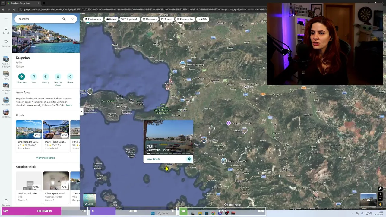Viewport: 386px width, 217px height.
Task: Clear the Kuşadası search with X
Action: [x=72, y=19]
